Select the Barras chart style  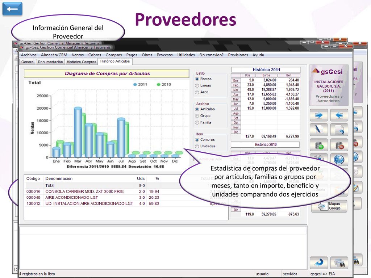click(197, 79)
